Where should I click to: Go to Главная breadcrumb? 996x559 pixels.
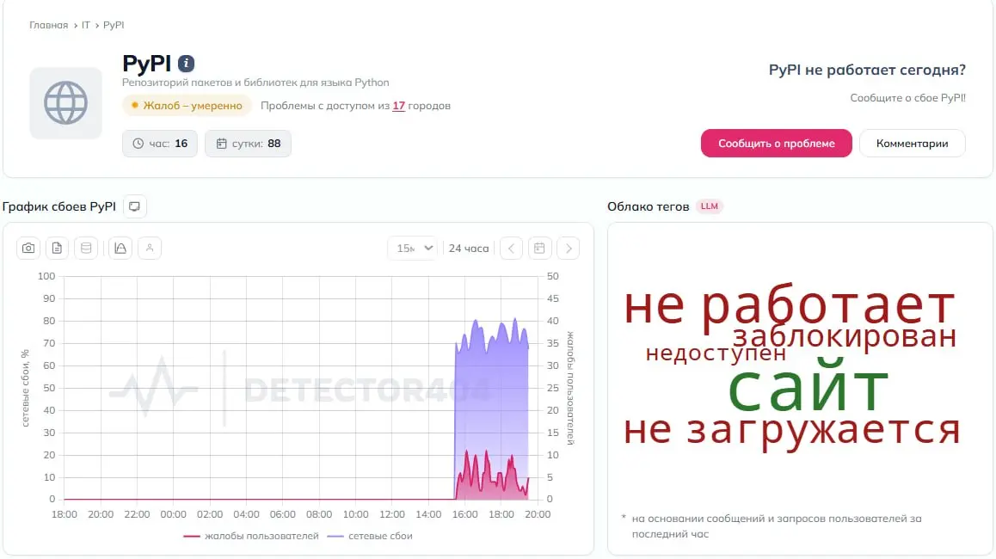pos(48,26)
